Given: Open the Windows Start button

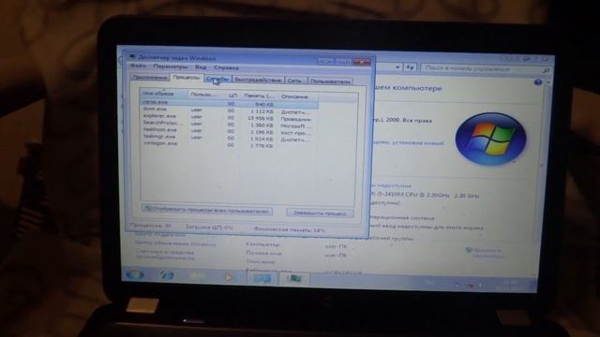Looking at the screenshot, I should 134,274.
